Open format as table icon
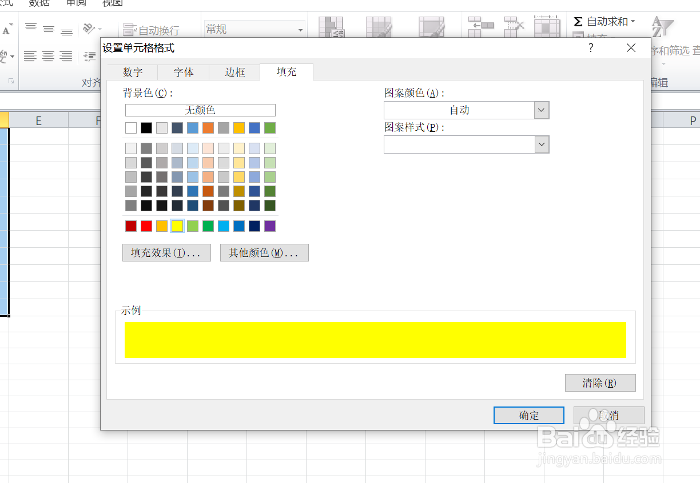This screenshot has height=483, width=700. [379, 27]
